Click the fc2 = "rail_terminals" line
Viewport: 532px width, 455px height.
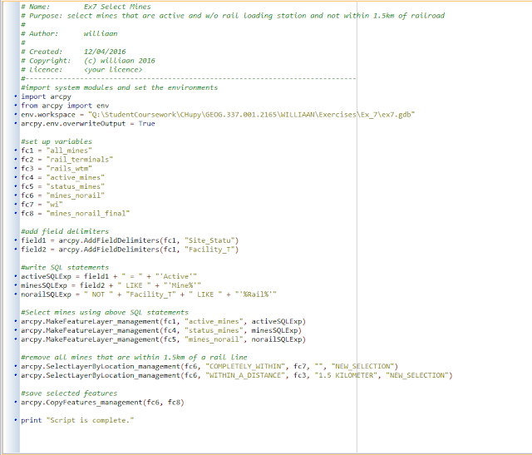pos(66,160)
